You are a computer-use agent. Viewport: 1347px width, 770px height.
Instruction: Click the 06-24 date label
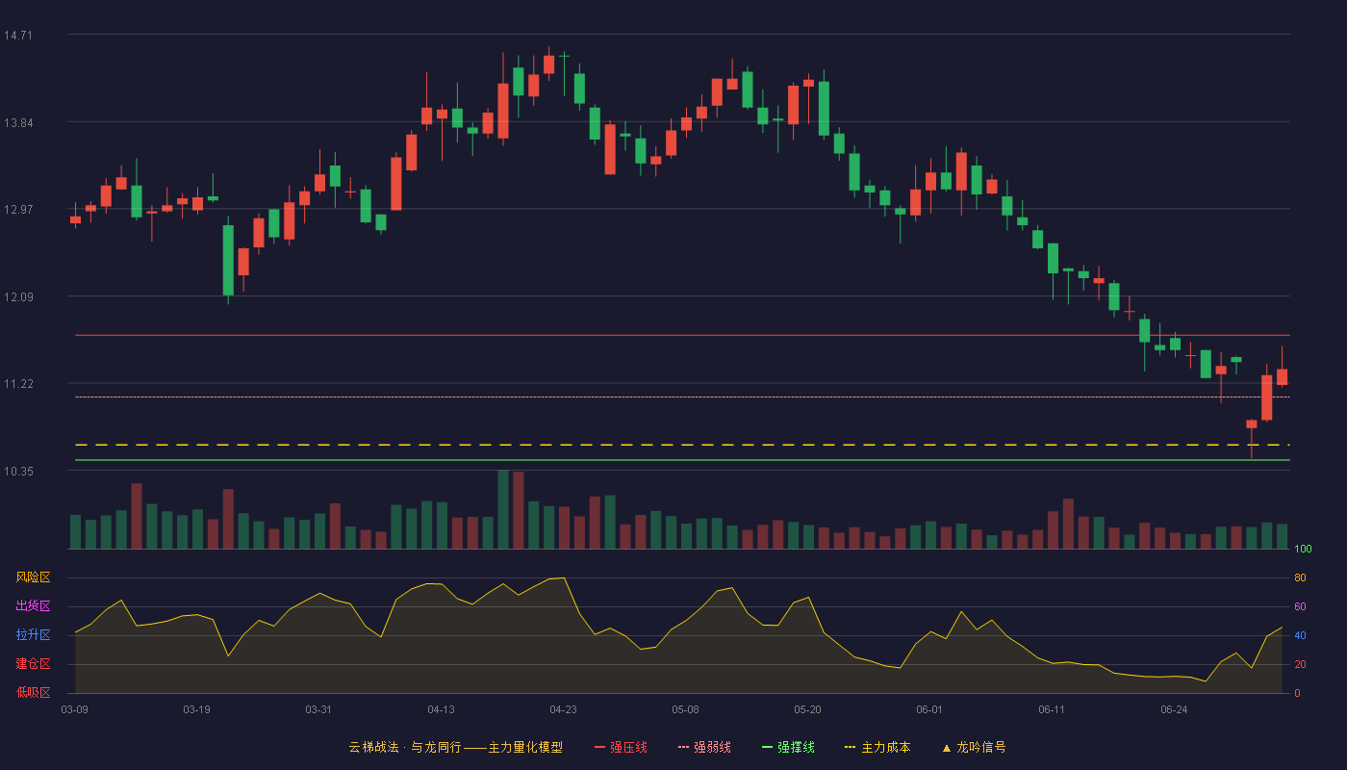[x=1174, y=709]
